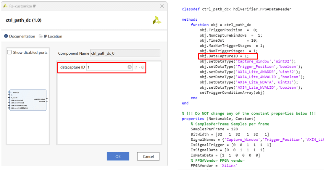This screenshot has height=173, width=324.
Task: Click the setDataType 'AXI4_Lite_AWVALID' line
Action: pos(252,77)
